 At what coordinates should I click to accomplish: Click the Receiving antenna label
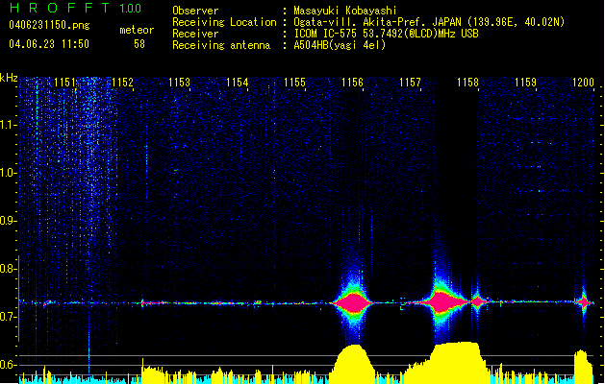tap(221, 45)
